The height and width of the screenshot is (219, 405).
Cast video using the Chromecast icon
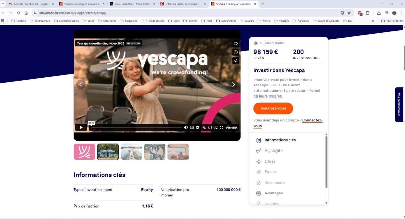coord(210,127)
